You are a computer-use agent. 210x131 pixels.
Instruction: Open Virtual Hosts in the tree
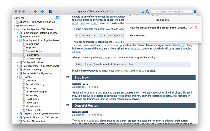point(33,106)
